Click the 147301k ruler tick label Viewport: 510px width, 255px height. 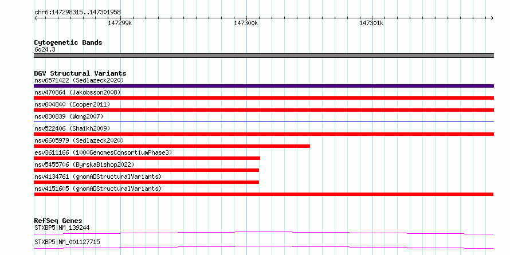[371, 23]
